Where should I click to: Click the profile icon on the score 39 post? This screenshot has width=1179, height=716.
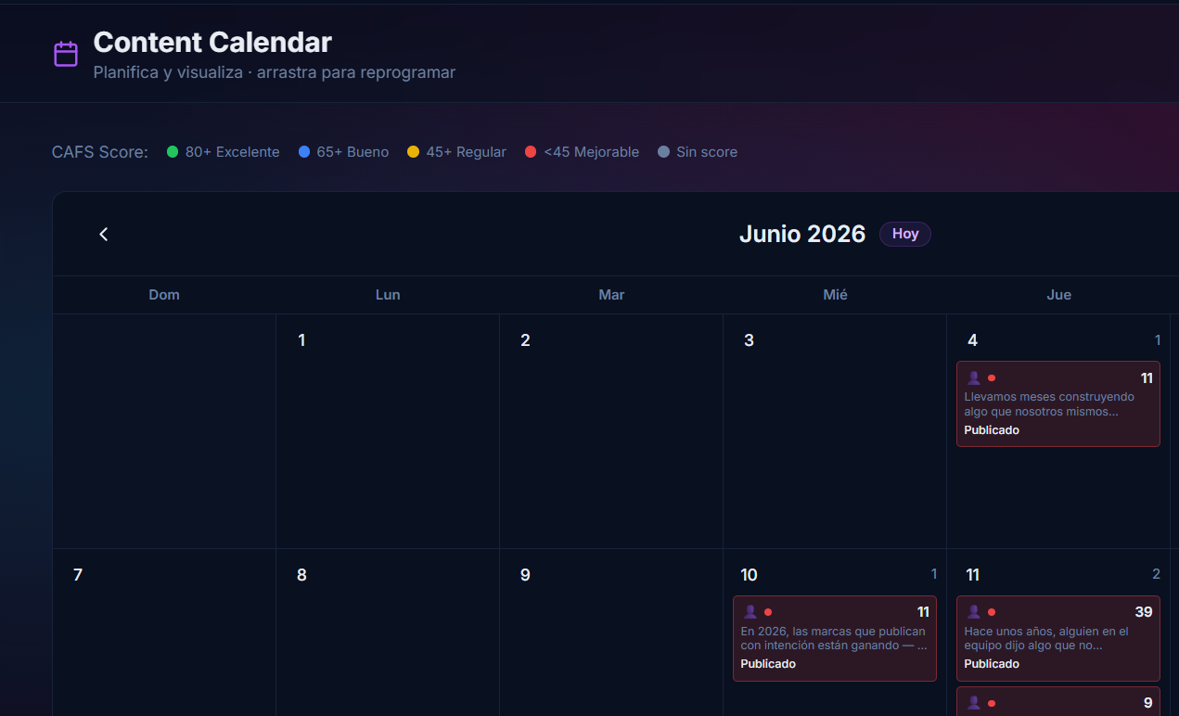pyautogui.click(x=974, y=612)
